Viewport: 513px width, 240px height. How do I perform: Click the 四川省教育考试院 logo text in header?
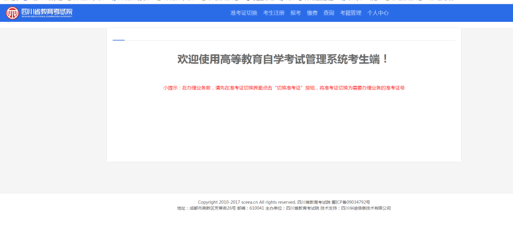pyautogui.click(x=46, y=11)
